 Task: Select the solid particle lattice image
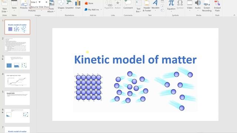point(89,87)
